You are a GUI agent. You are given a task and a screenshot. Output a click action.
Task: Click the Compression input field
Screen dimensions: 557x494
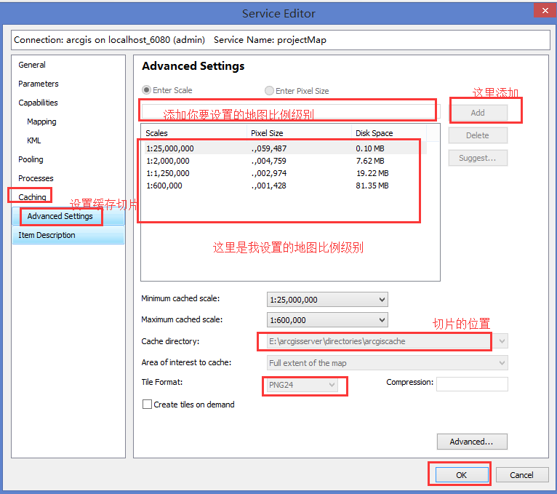click(472, 384)
